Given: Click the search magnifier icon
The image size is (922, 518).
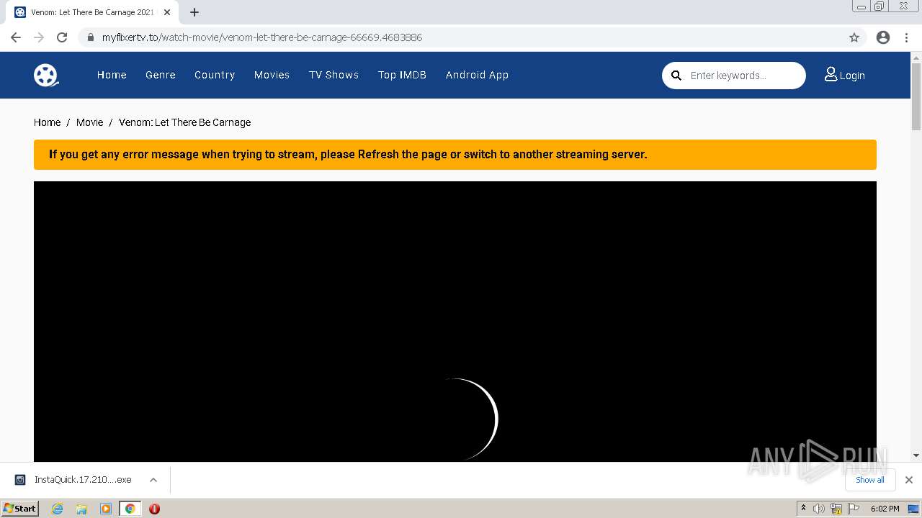Looking at the screenshot, I should [x=676, y=76].
